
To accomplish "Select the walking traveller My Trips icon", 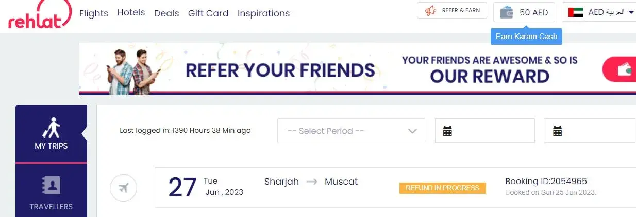I will [51, 128].
